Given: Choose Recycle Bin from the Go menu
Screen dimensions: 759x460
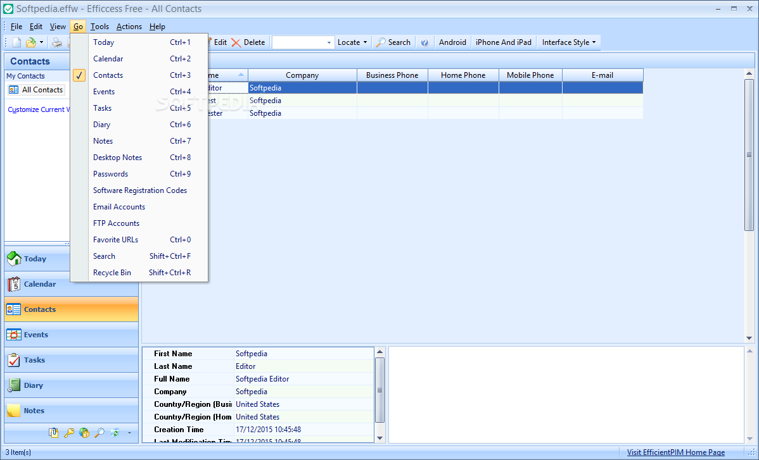Looking at the screenshot, I should 139,273.
